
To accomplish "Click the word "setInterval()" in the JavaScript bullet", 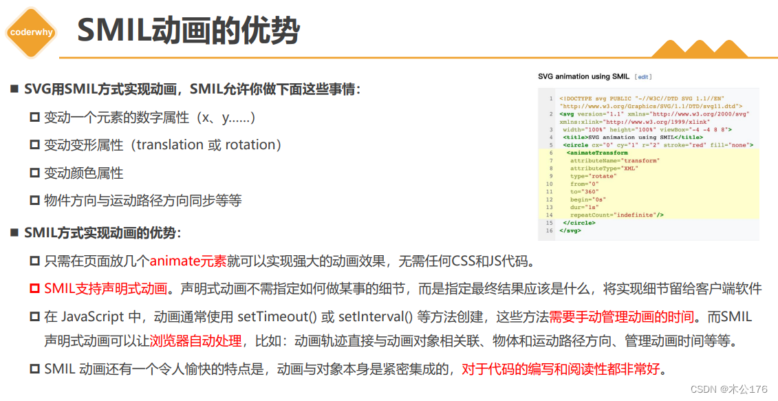I will pos(375,316).
